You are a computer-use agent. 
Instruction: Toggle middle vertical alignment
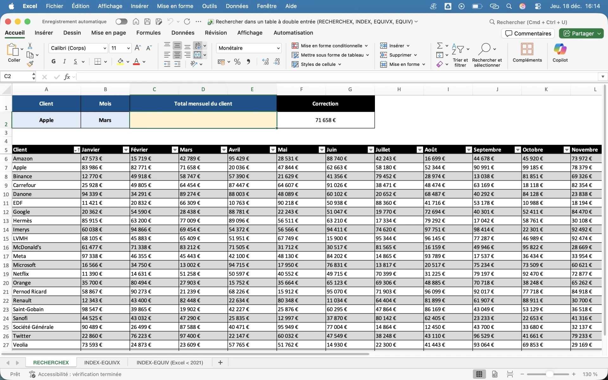tap(177, 46)
